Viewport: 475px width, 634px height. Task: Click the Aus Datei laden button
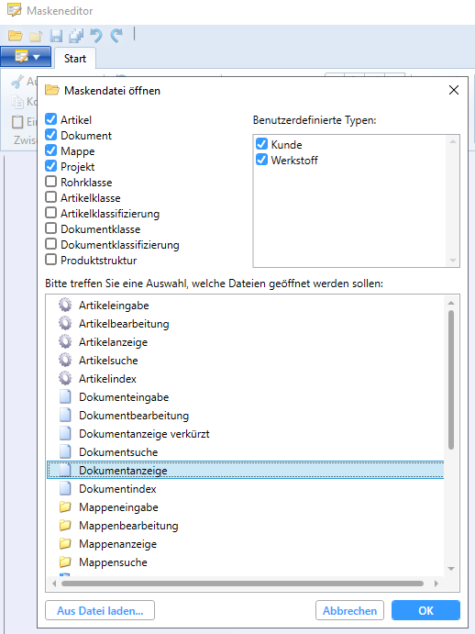[100, 610]
